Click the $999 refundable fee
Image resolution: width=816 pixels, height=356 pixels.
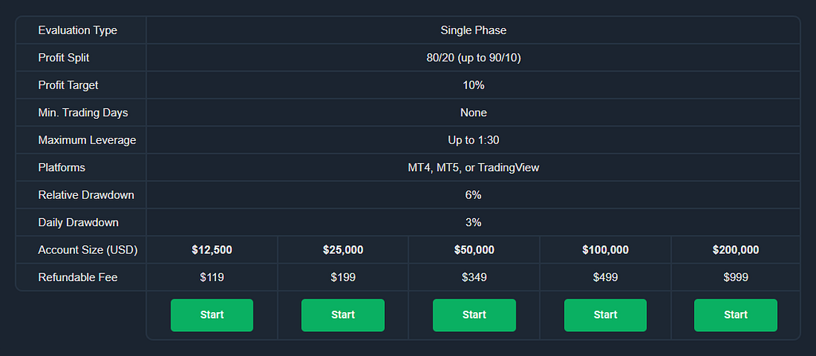[736, 277]
